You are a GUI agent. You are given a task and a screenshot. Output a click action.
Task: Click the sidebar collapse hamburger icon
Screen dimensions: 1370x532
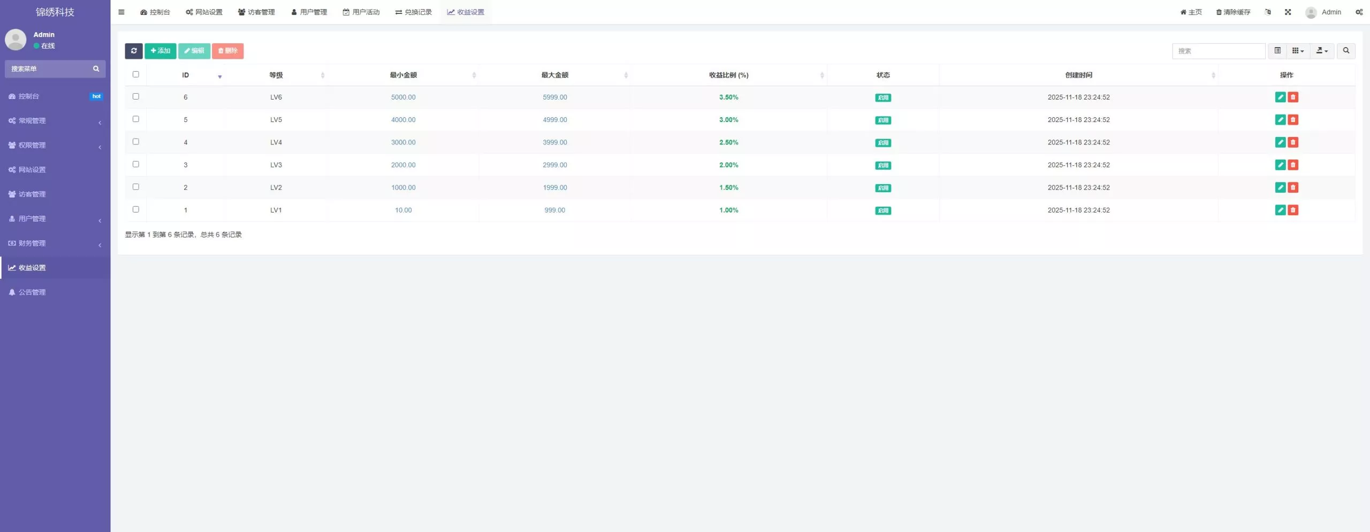pos(121,12)
